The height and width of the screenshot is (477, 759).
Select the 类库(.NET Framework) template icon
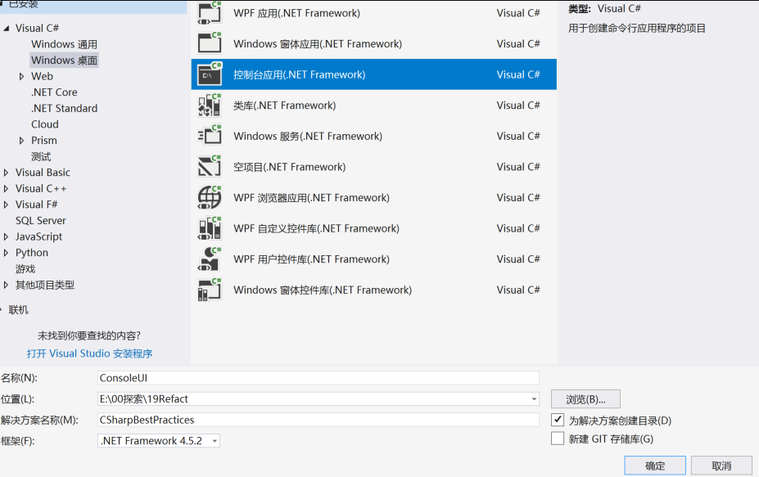pos(209,105)
